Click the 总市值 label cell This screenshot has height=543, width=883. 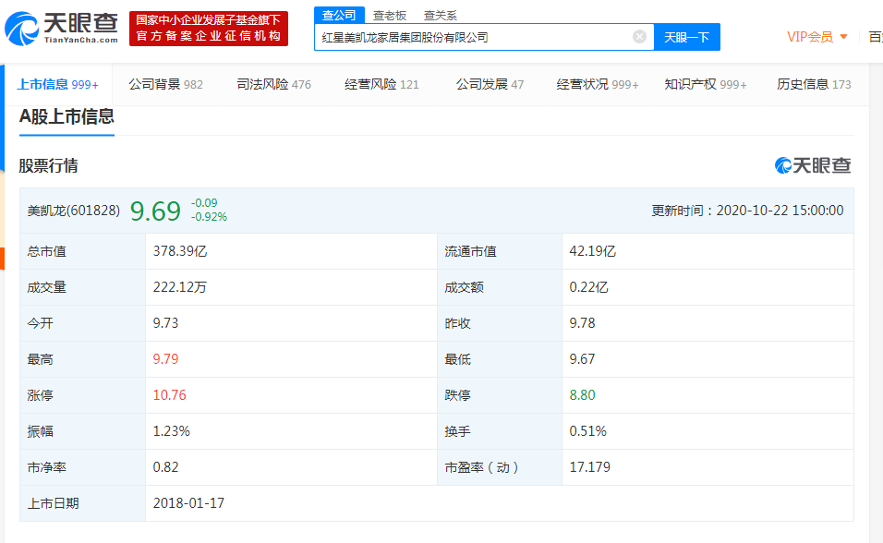83,251
